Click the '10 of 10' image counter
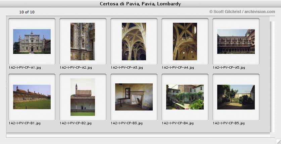Image resolution: width=281 pixels, height=144 pixels. click(27, 12)
